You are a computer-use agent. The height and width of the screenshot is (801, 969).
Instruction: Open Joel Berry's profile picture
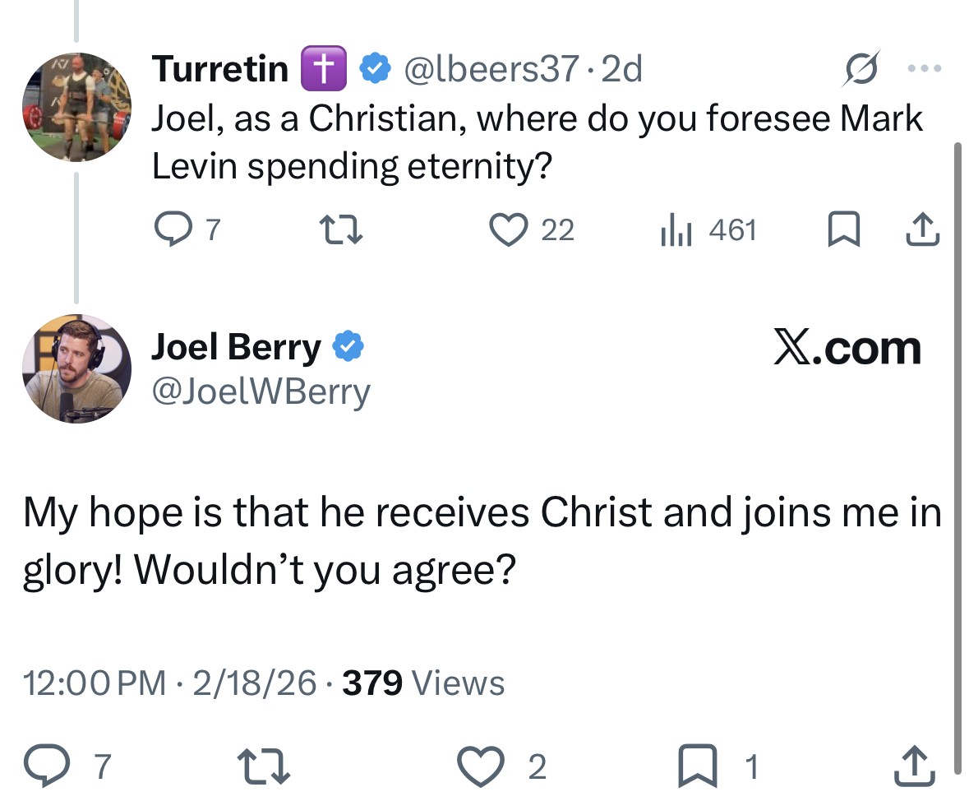76,368
